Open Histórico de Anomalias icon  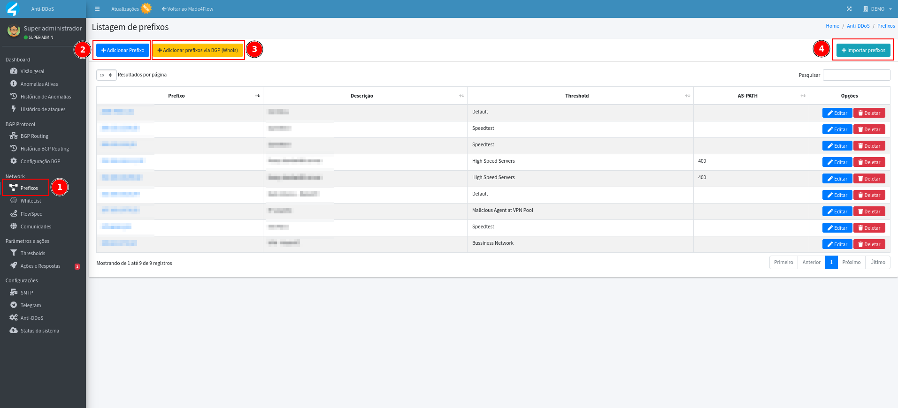coord(14,97)
